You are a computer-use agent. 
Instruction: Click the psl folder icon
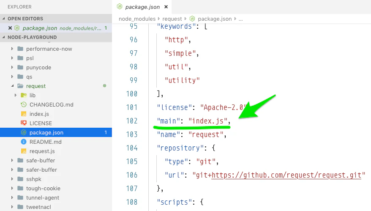coord(20,58)
